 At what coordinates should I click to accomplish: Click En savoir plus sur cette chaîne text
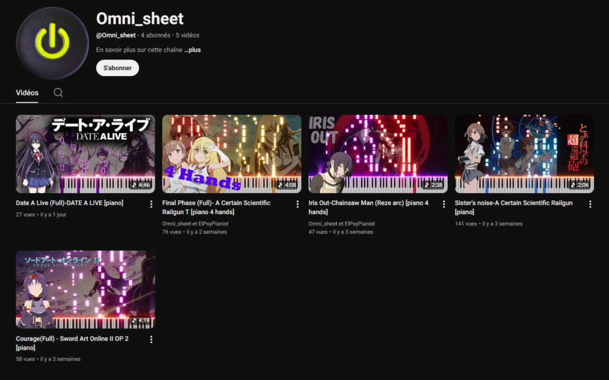point(139,50)
